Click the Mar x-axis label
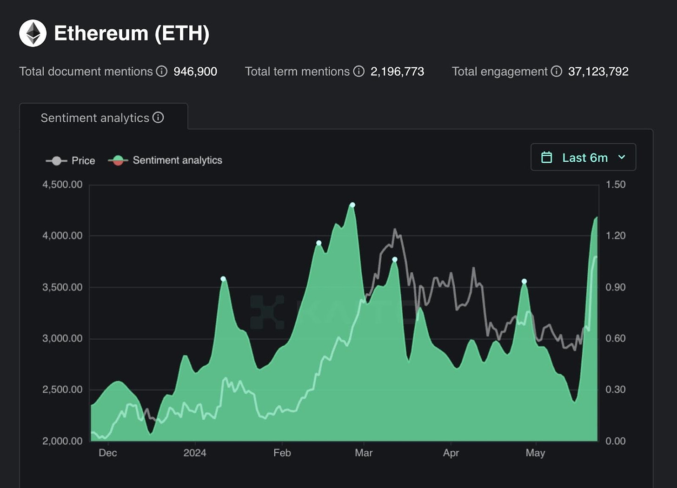The image size is (677, 488). (x=364, y=453)
